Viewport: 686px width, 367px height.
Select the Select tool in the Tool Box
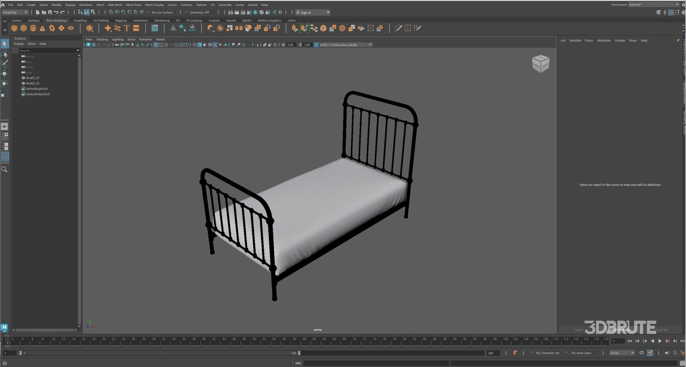click(x=5, y=44)
